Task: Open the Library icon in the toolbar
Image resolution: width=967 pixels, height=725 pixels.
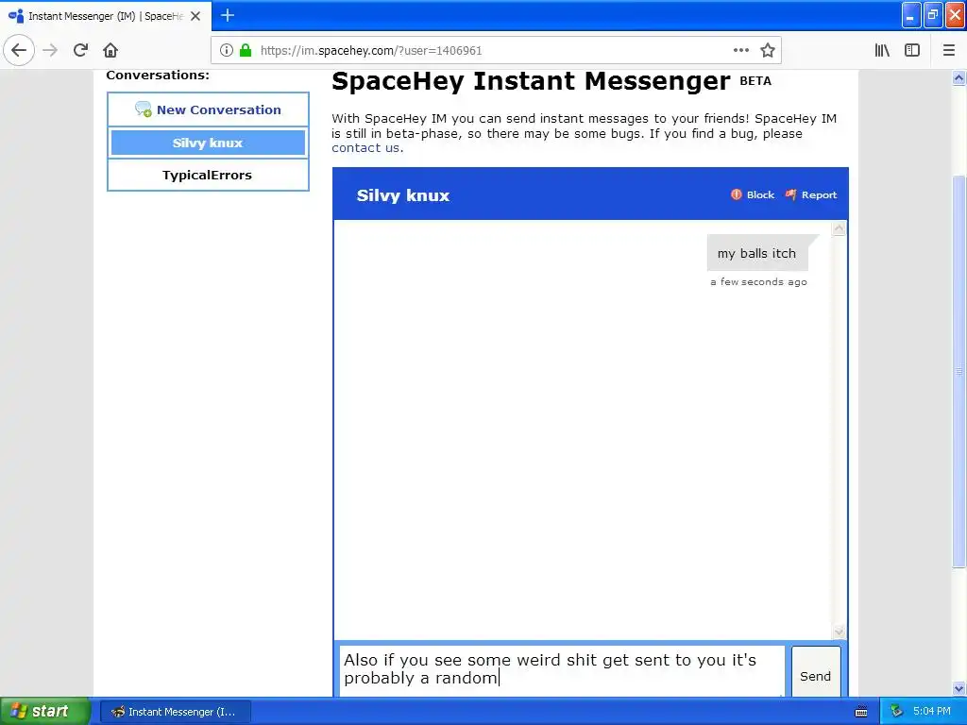Action: coord(882,51)
